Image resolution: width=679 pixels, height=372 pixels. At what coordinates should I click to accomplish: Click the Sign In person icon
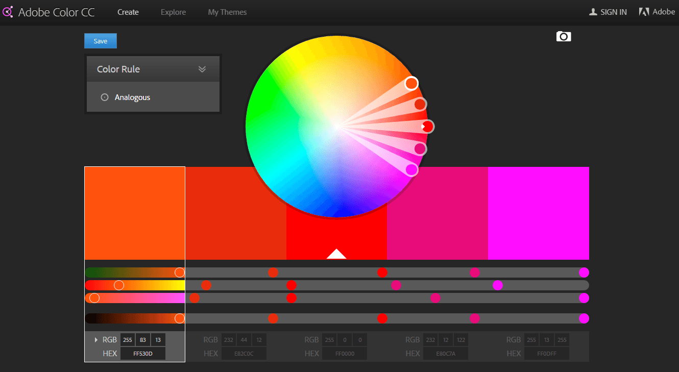(593, 12)
